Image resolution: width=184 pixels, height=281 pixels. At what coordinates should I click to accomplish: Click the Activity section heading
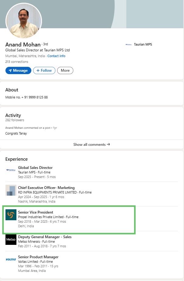coord(13,115)
